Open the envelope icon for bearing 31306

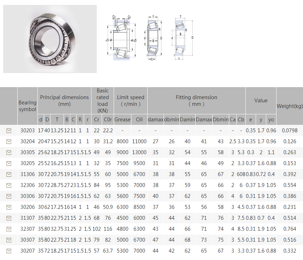[x=9, y=174]
